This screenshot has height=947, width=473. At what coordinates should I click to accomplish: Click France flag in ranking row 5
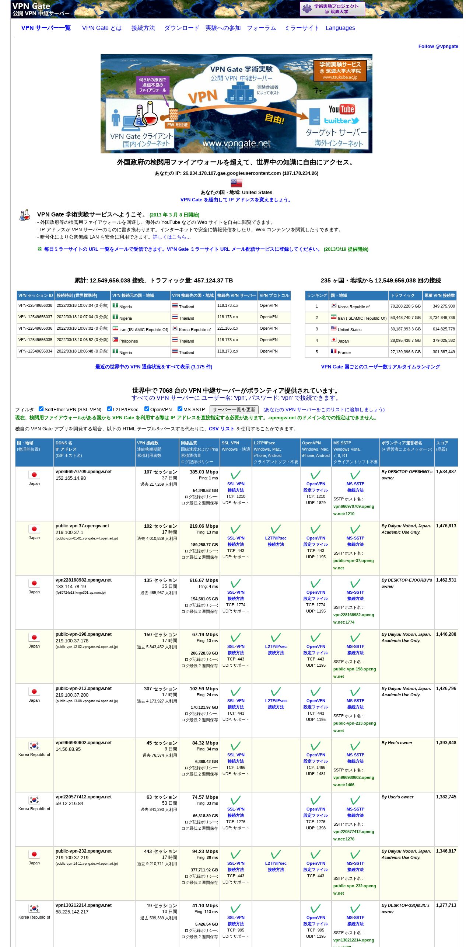point(334,351)
